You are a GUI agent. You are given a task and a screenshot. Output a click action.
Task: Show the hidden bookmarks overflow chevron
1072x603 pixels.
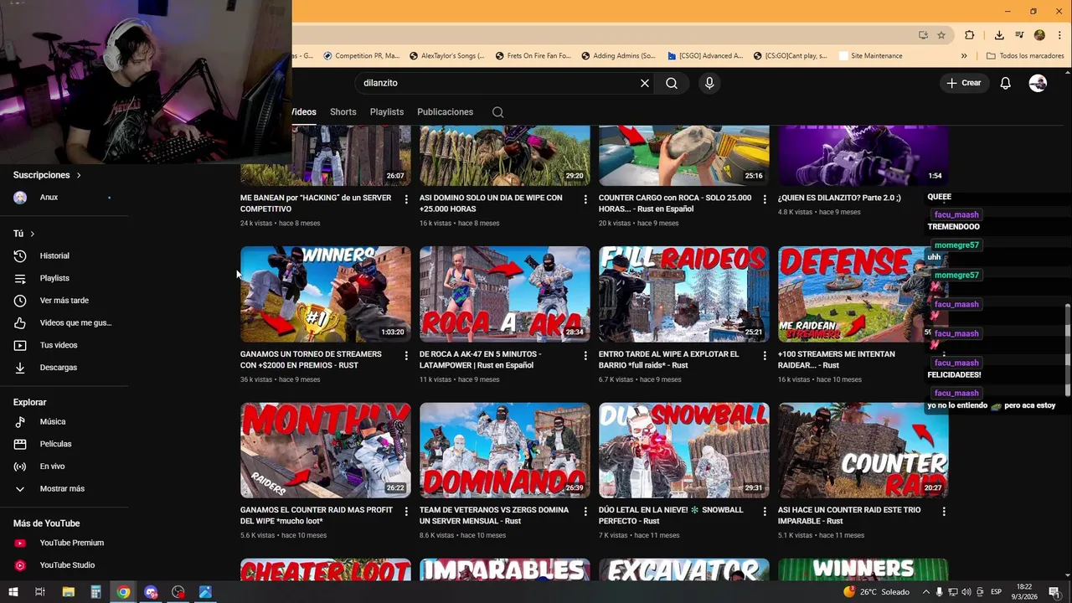click(x=964, y=56)
